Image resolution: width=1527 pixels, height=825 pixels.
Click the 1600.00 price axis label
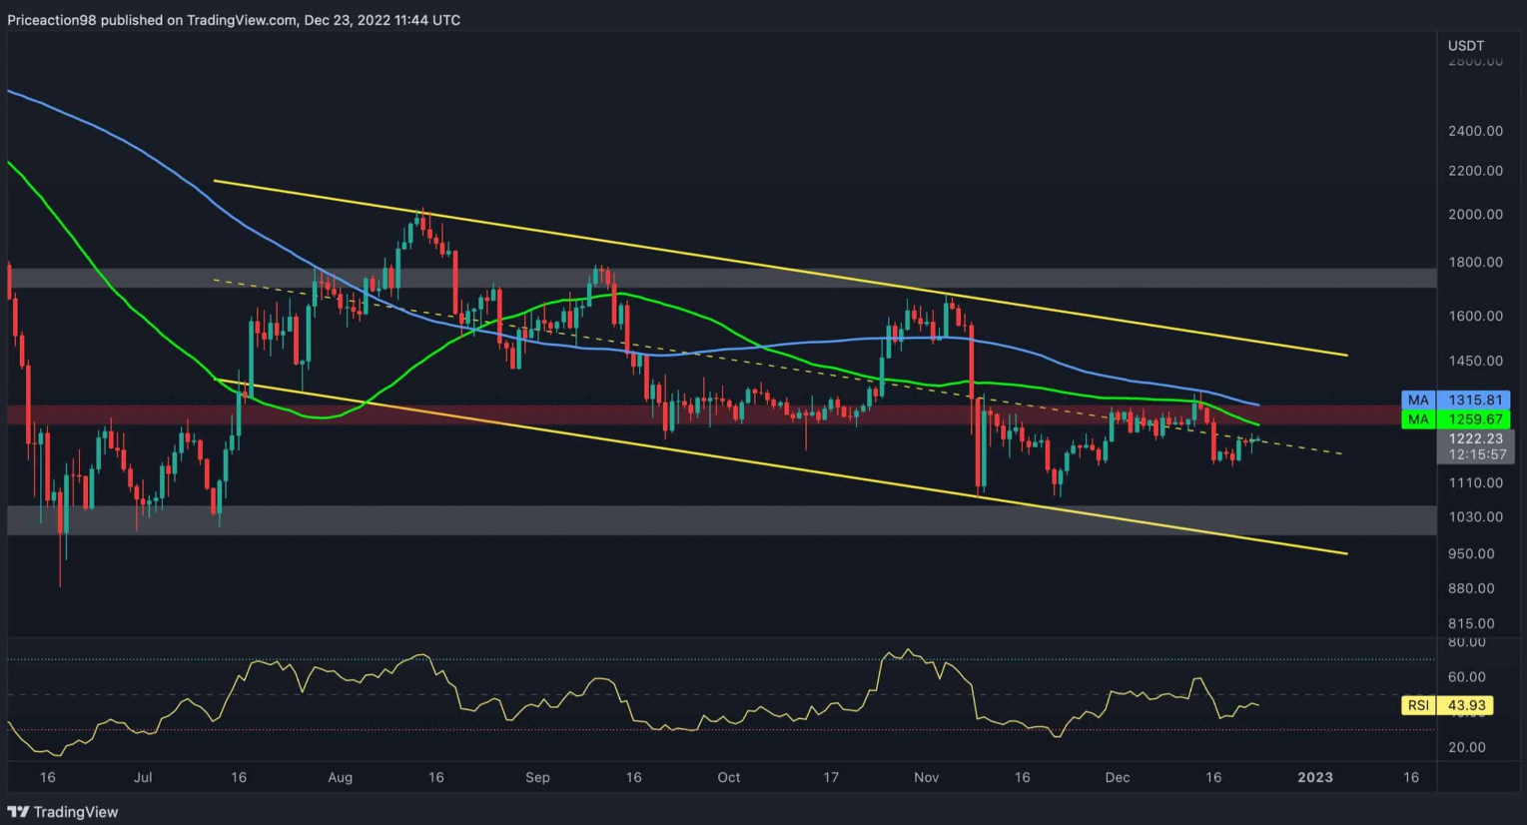(1475, 316)
